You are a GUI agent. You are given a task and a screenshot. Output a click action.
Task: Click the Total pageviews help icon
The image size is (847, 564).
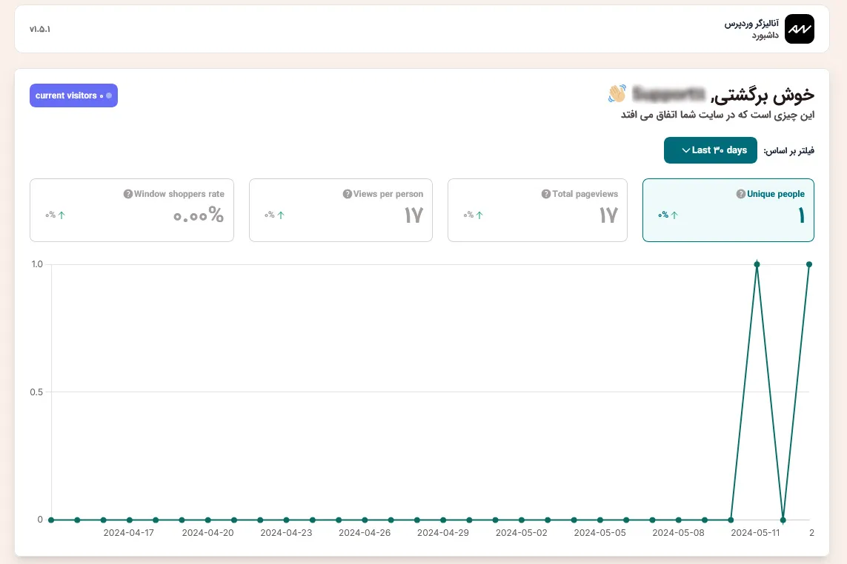pos(546,194)
